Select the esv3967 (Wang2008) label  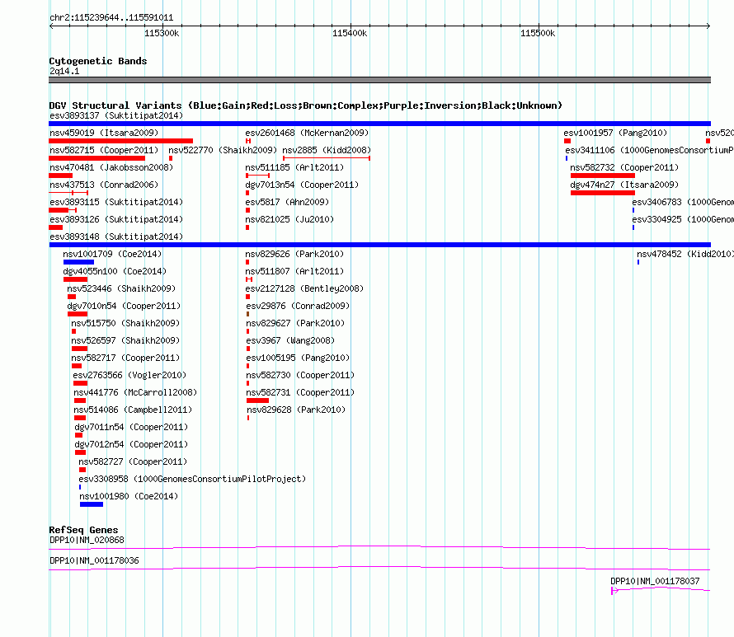290,340
